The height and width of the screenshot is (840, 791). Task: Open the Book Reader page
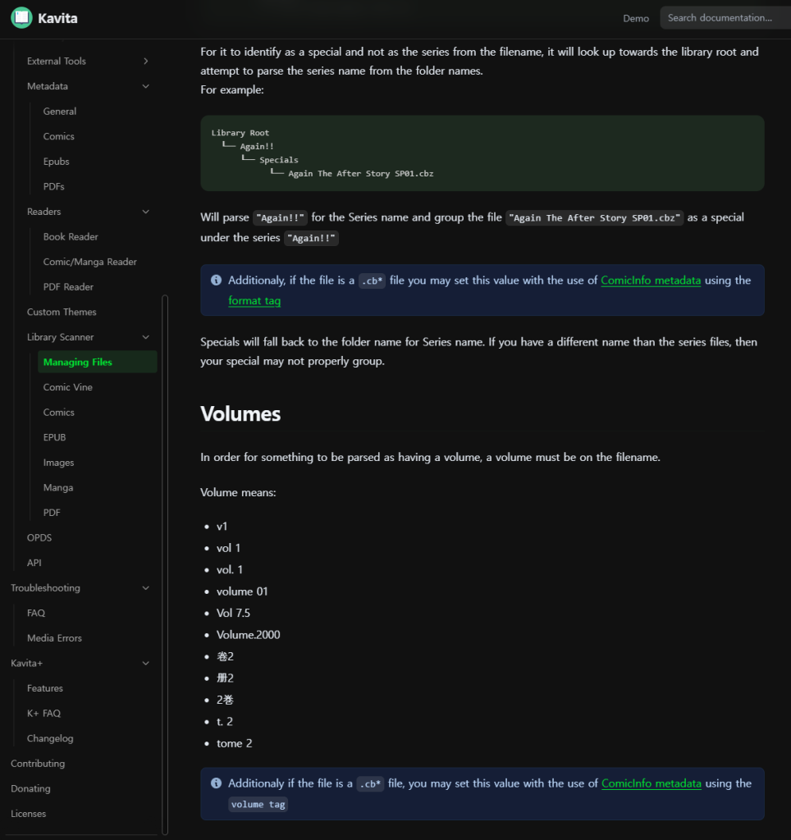tap(71, 237)
